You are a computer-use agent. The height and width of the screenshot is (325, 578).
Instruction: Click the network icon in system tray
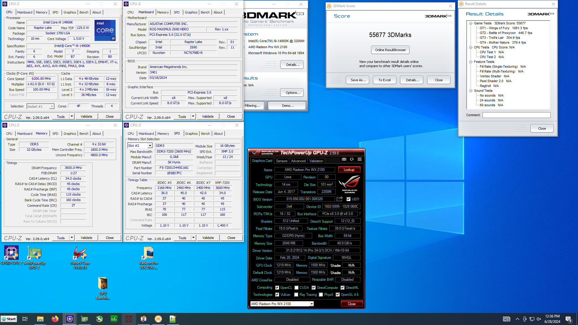click(532, 319)
